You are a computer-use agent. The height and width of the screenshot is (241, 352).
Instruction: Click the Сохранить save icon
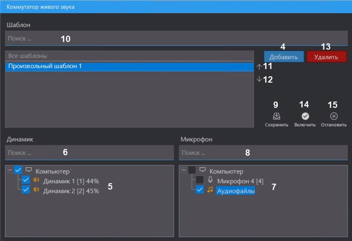point(276,116)
